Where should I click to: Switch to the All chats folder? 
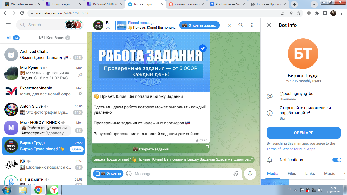13,38
